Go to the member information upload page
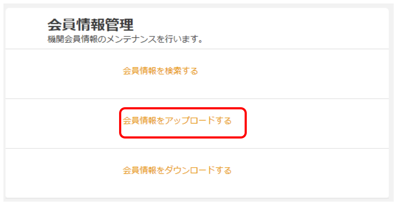 [177, 121]
